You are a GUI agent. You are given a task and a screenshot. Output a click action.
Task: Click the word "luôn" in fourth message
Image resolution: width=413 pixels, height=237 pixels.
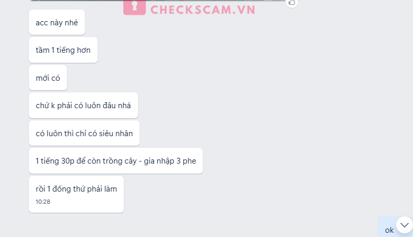tap(93, 106)
